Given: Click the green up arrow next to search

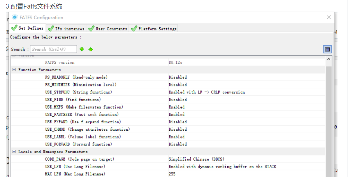Looking at the screenshot, I should [x=91, y=49].
